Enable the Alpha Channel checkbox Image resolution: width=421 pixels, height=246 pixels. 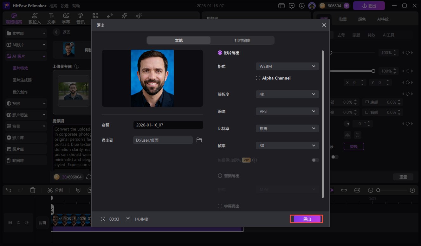pos(258,78)
